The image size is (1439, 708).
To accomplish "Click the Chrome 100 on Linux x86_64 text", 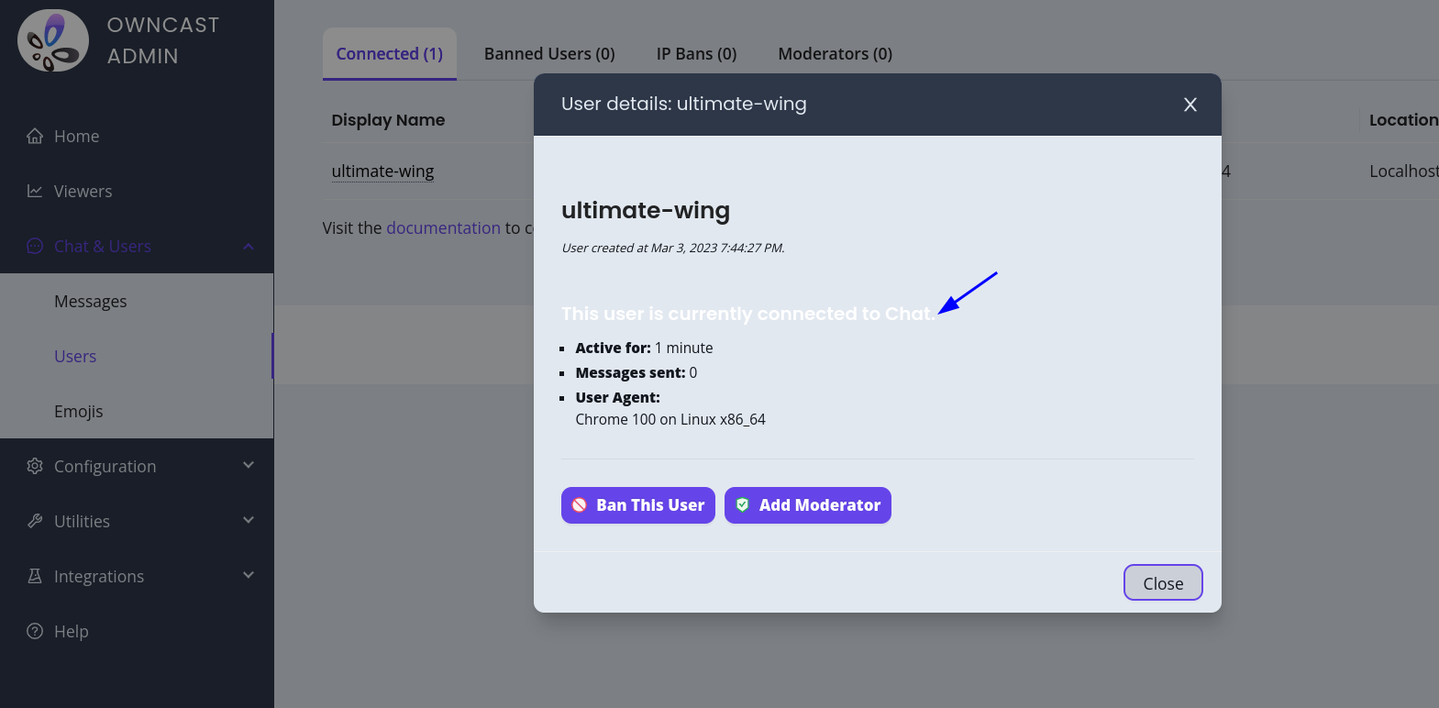I will click(670, 419).
